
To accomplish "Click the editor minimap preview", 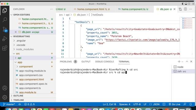I will [x=187, y=23].
